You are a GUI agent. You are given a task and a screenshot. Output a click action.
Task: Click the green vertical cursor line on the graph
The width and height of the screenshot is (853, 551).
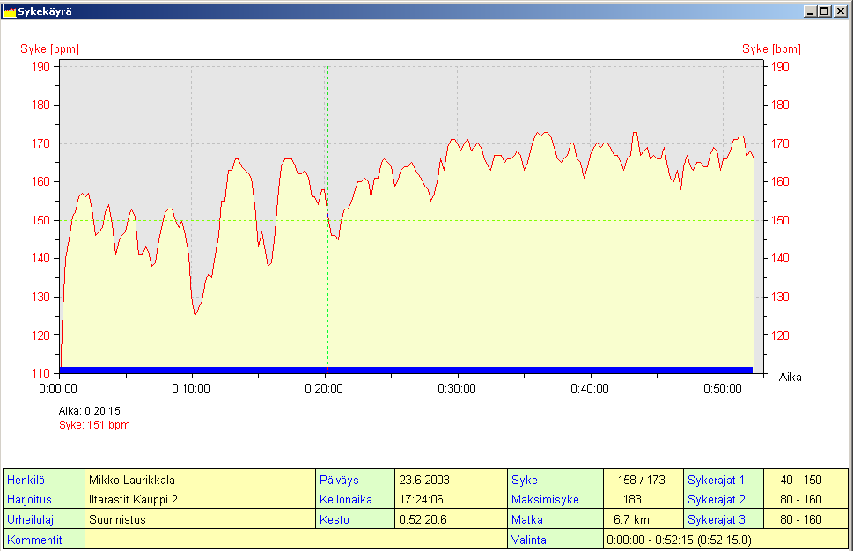327,264
